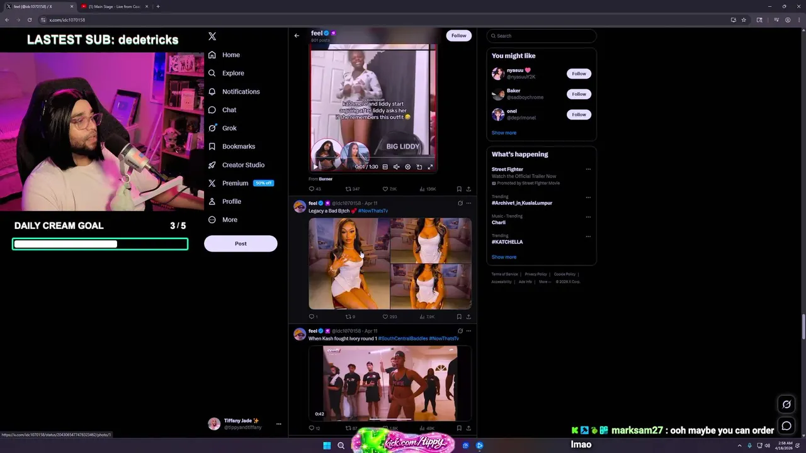The width and height of the screenshot is (806, 453).
Task: Open video settings gear
Action: tap(407, 167)
